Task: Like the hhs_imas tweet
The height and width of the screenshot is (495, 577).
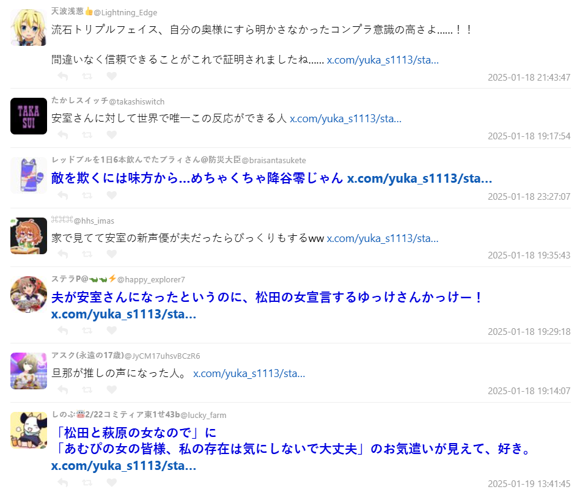Action: coord(111,254)
